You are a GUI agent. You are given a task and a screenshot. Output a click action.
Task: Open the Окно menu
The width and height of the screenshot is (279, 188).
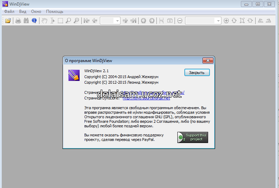click(x=36, y=12)
